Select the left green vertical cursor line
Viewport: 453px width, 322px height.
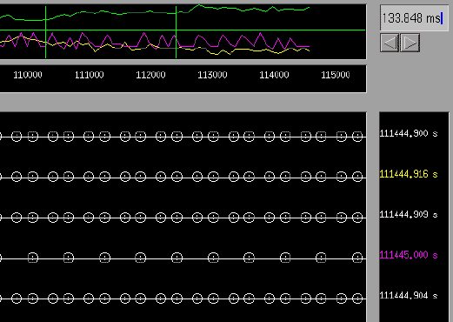pos(46,32)
